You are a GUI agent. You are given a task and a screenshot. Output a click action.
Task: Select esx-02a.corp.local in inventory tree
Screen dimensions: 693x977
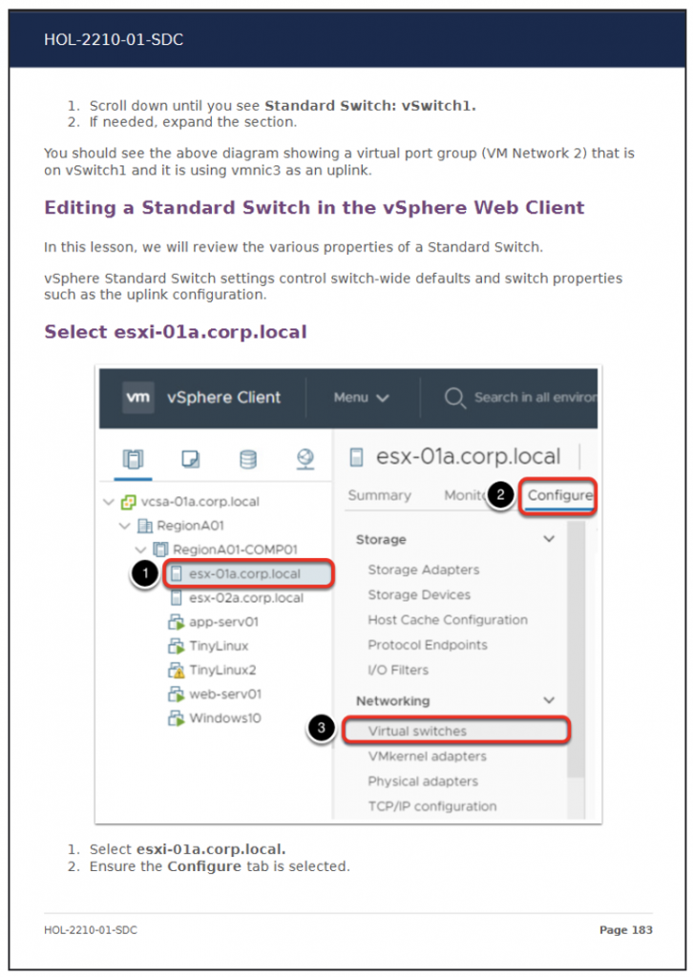[x=246, y=598]
